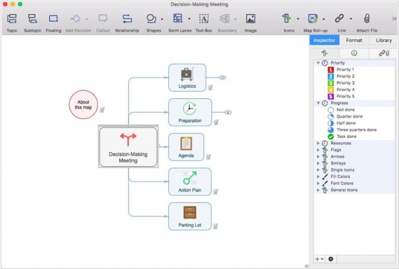This screenshot has width=399, height=269.
Task: Open the Shapes dropdown arrow
Action: point(162,19)
